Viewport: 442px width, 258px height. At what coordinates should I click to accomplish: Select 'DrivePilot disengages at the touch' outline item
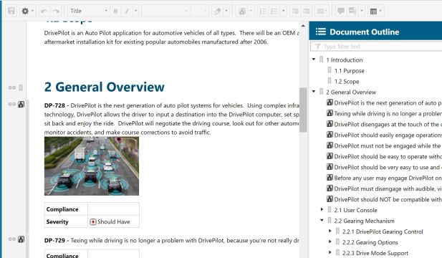point(388,125)
